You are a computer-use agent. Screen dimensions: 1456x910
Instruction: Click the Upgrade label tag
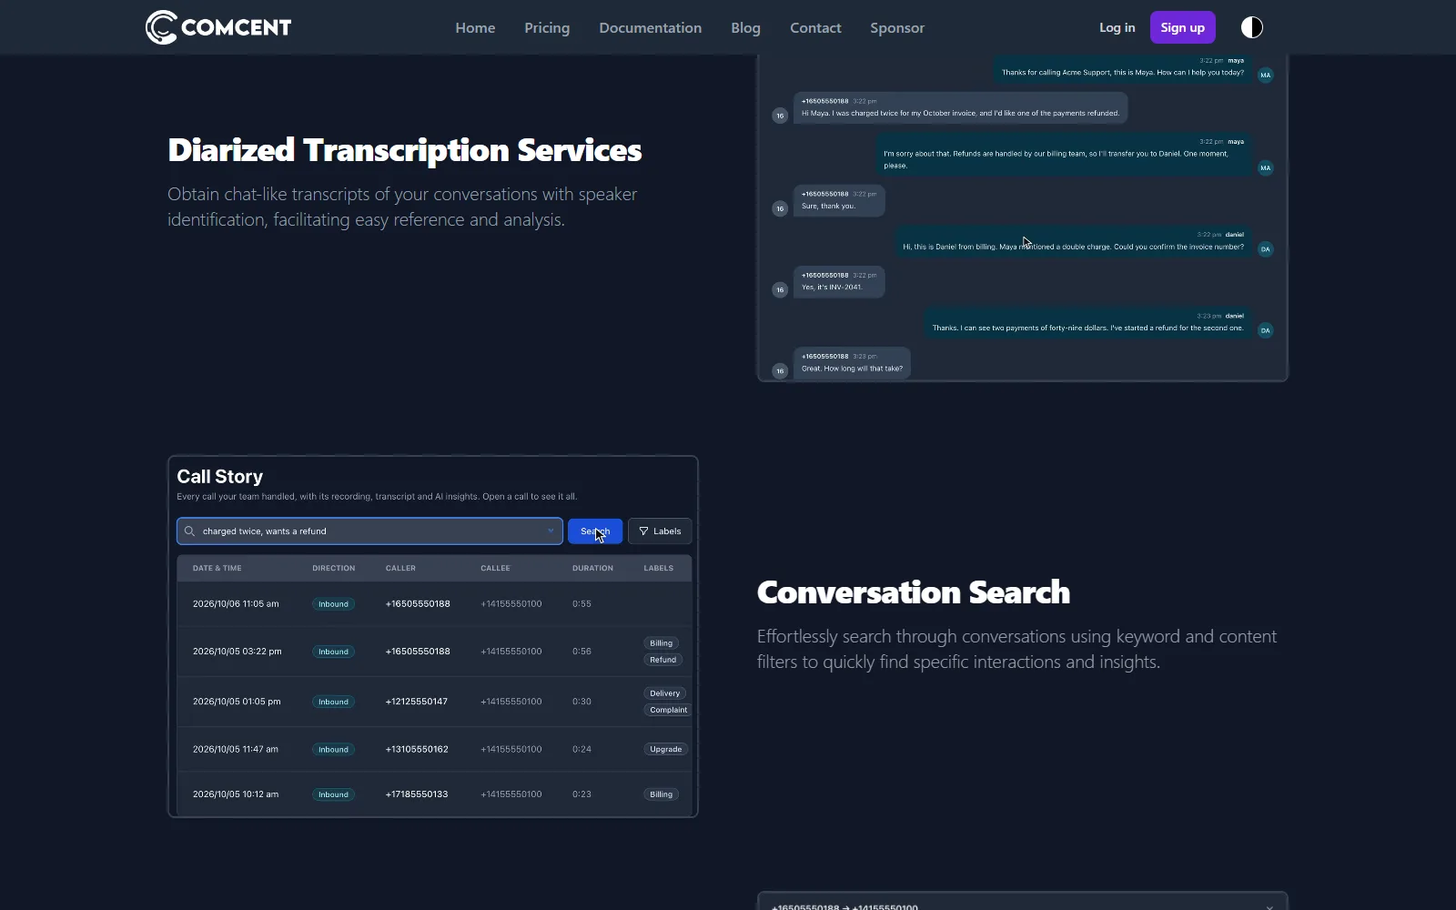(x=665, y=750)
